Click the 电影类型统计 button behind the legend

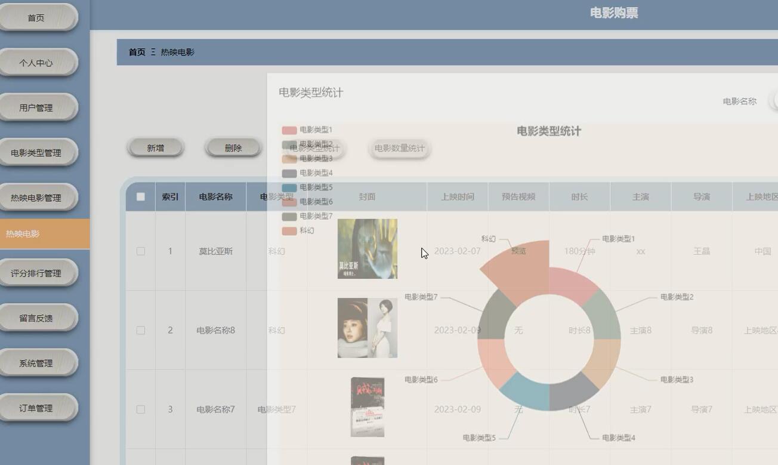[314, 148]
